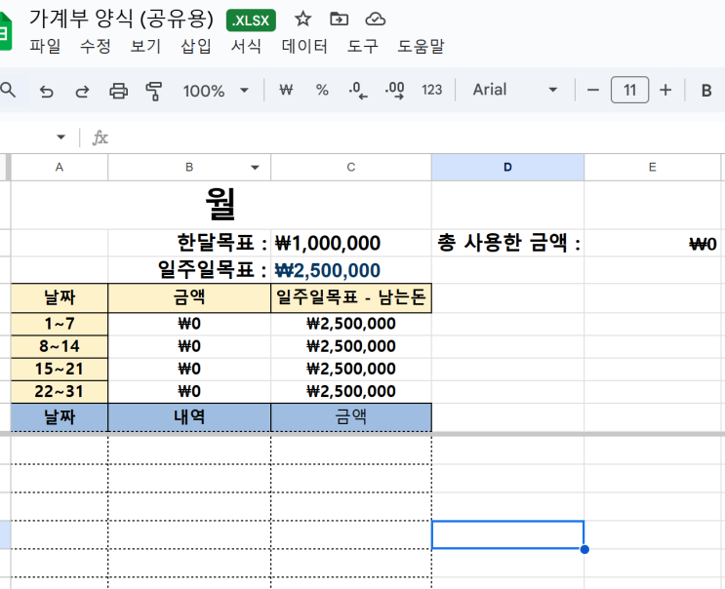
Task: Open column B header dropdown arrow
Action: click(x=255, y=167)
